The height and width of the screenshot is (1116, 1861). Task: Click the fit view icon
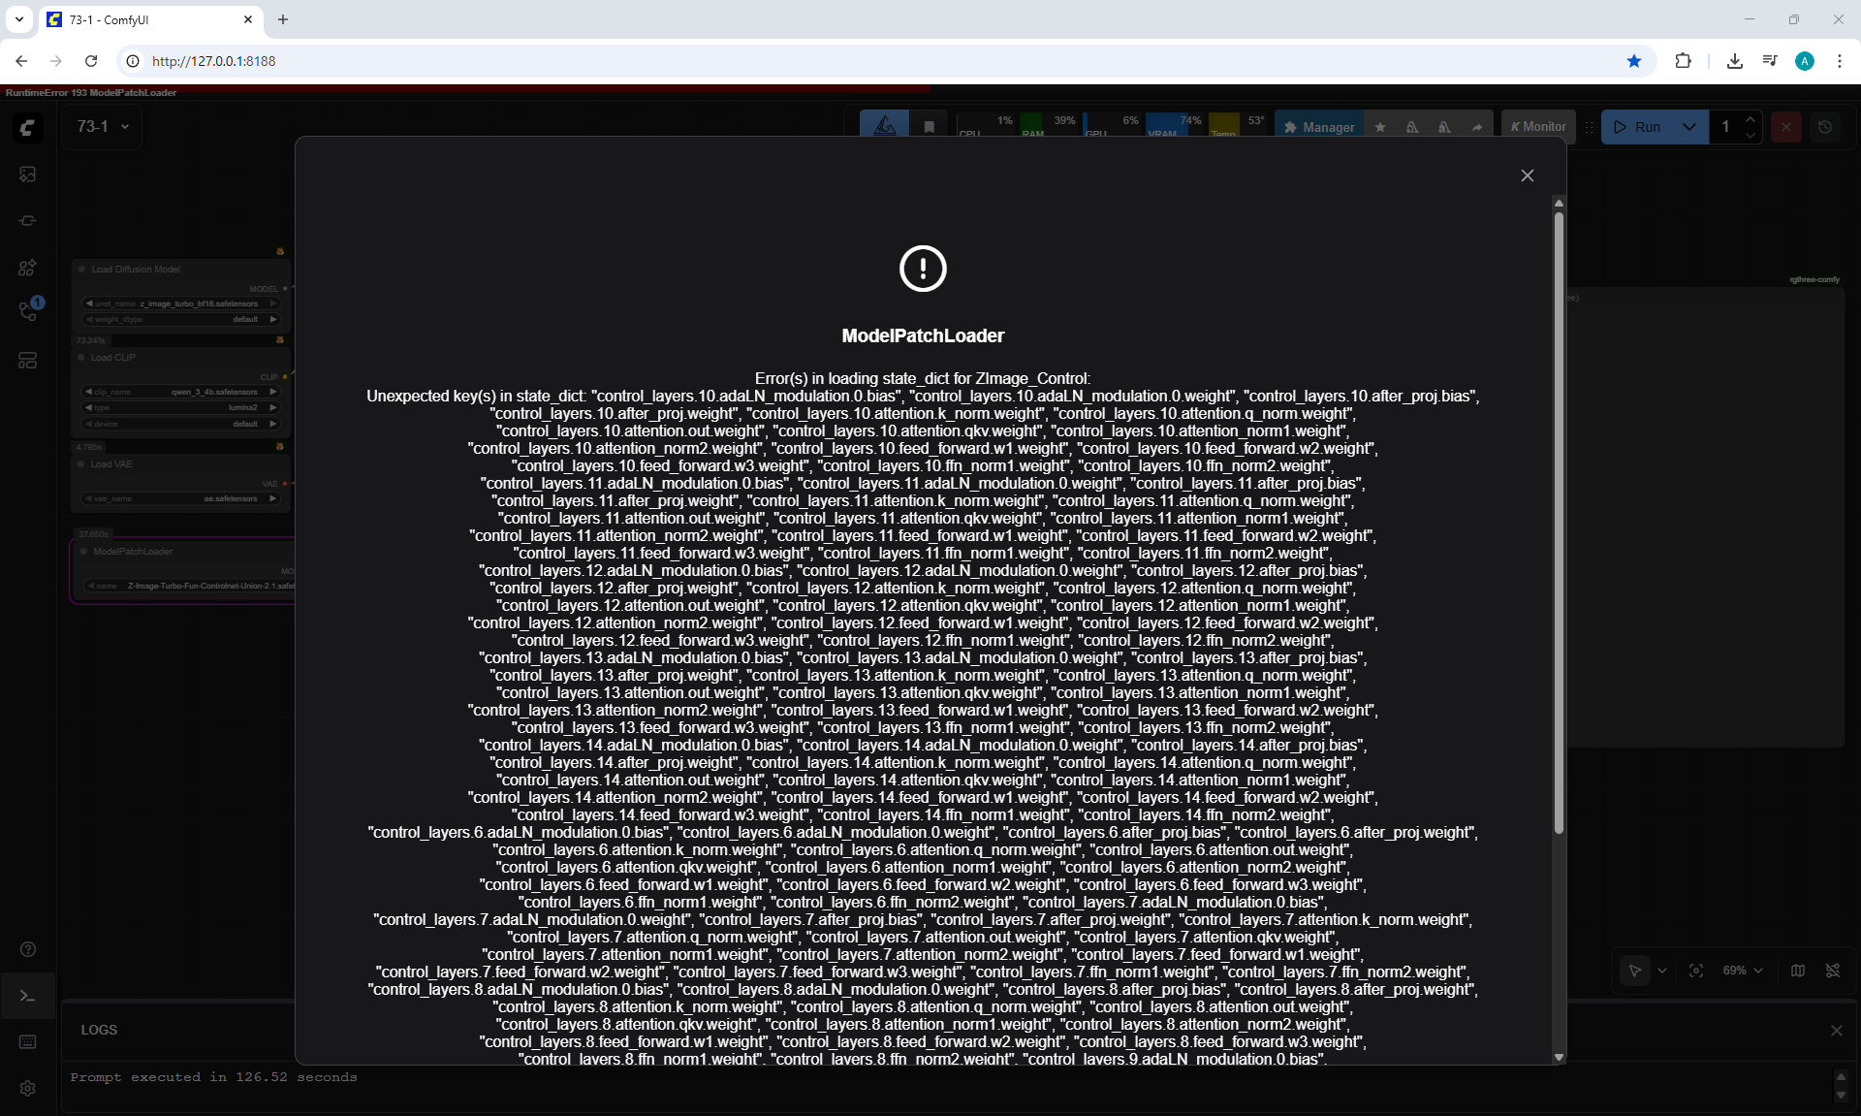tap(1695, 971)
